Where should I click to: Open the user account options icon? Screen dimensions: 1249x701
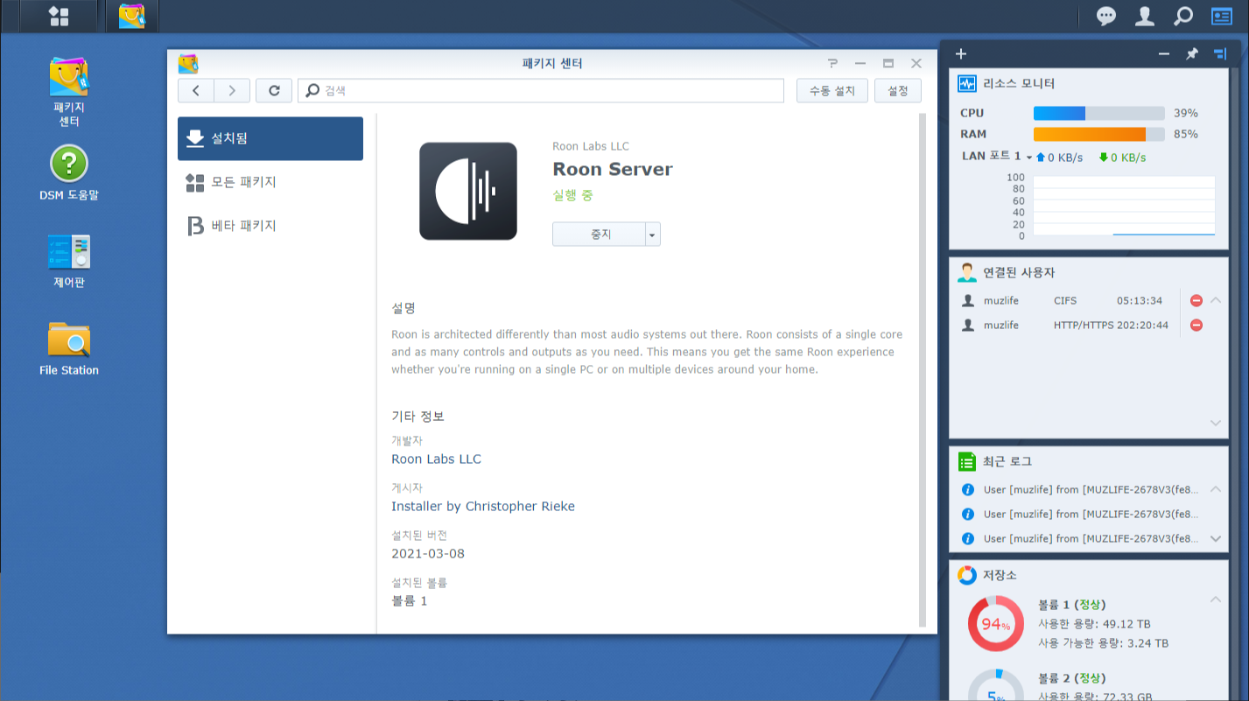[1144, 16]
